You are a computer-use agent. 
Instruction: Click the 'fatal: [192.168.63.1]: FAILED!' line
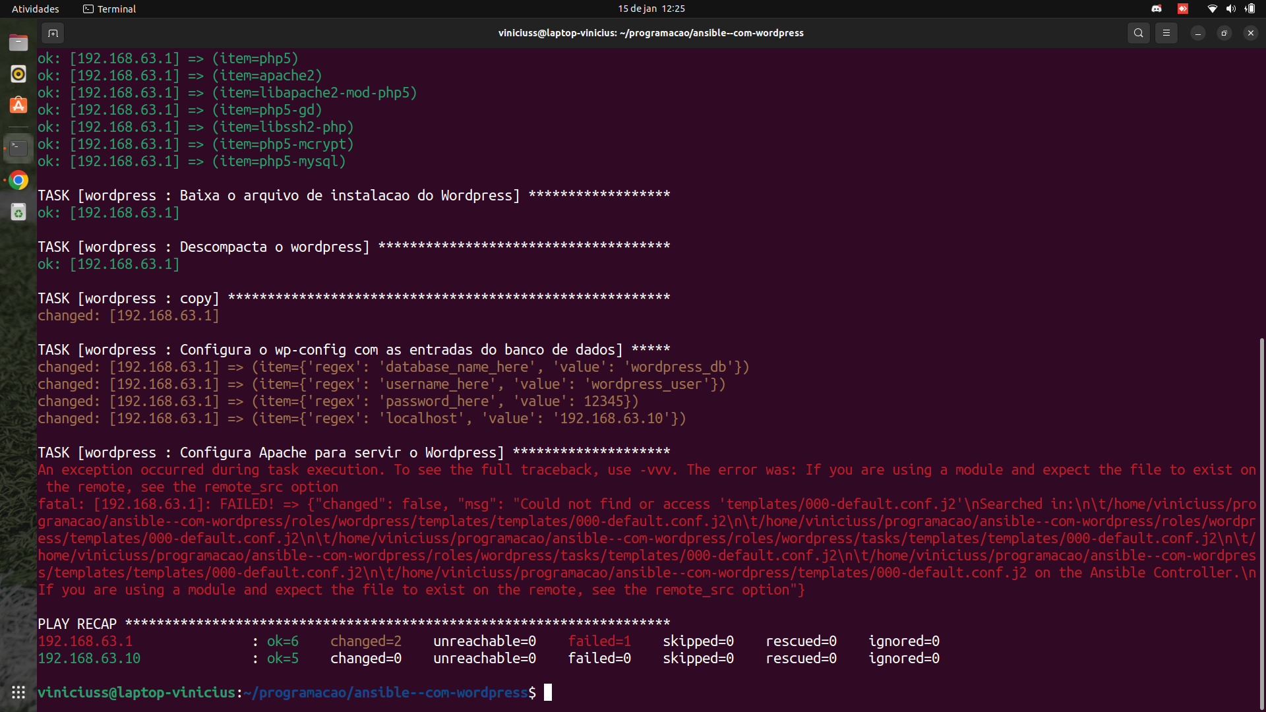(647, 547)
